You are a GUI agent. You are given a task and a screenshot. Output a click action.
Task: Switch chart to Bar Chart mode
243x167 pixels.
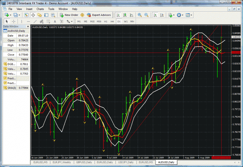pos(118,15)
